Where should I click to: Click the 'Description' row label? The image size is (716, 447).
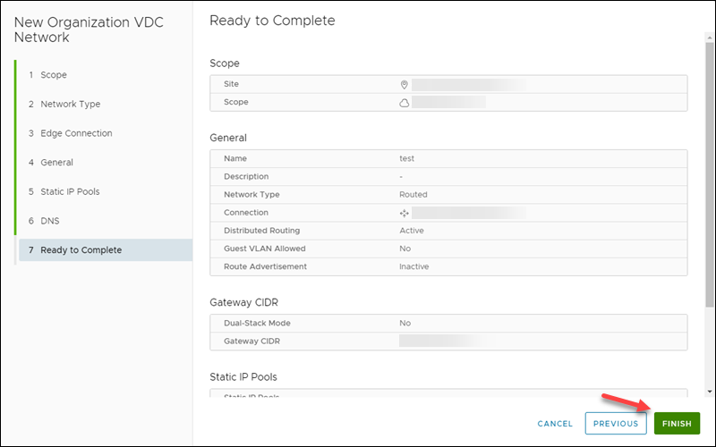tap(246, 176)
